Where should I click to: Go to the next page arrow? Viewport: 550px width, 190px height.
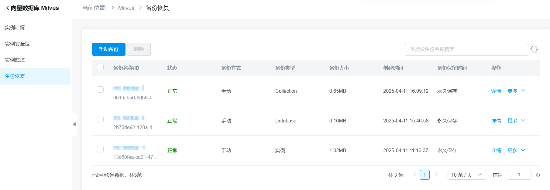436,175
